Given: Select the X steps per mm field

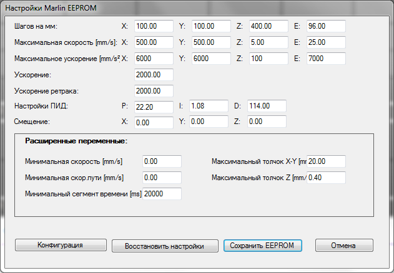Looking at the screenshot, I should click(x=153, y=27).
